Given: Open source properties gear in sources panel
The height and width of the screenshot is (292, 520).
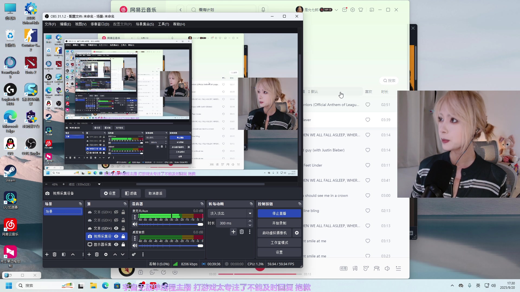Looking at the screenshot, I should pos(106,254).
